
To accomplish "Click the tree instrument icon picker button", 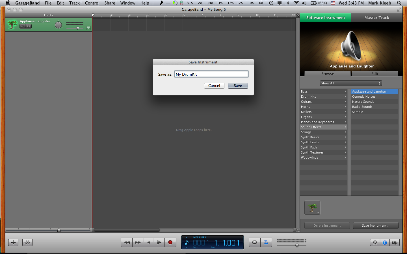I will (x=312, y=208).
